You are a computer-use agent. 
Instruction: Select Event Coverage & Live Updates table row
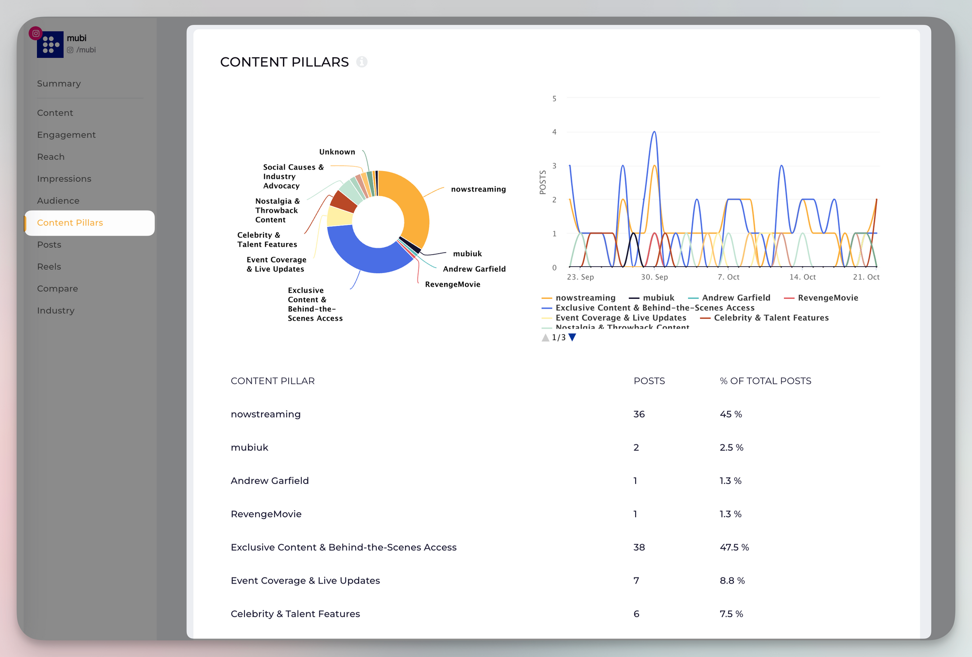point(305,580)
